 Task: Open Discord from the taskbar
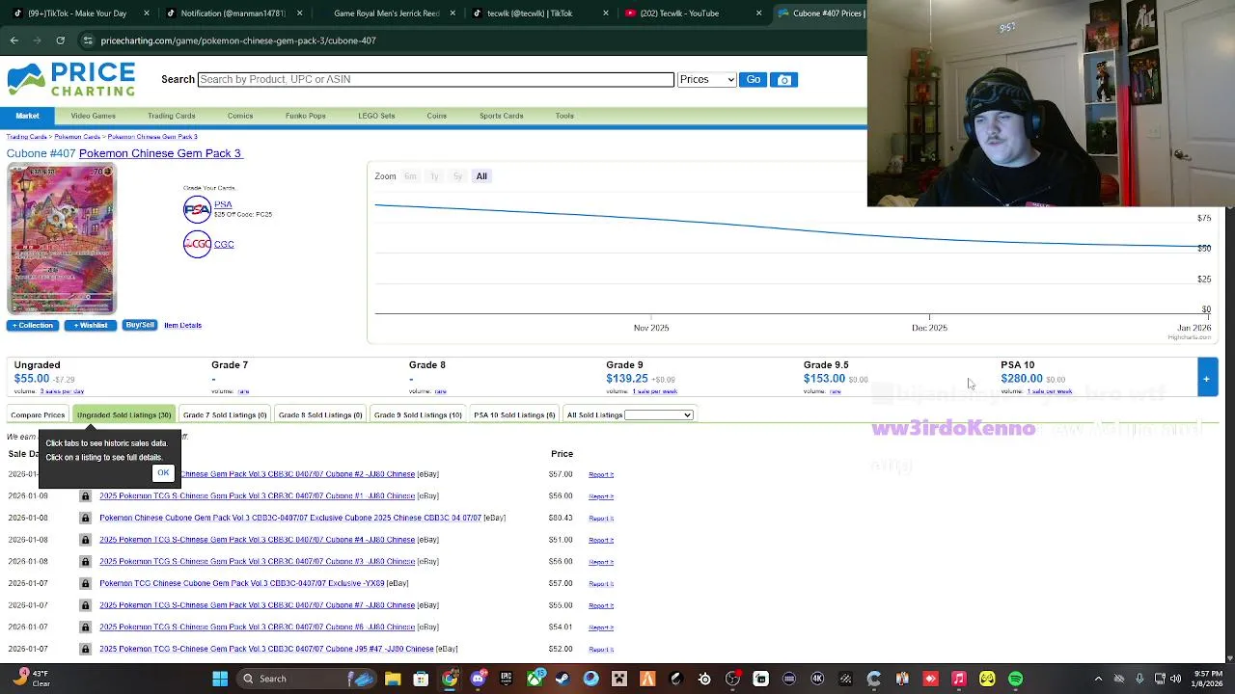tap(478, 679)
